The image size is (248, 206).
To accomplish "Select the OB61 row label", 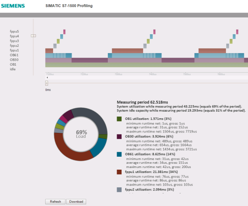I will 14,55.
